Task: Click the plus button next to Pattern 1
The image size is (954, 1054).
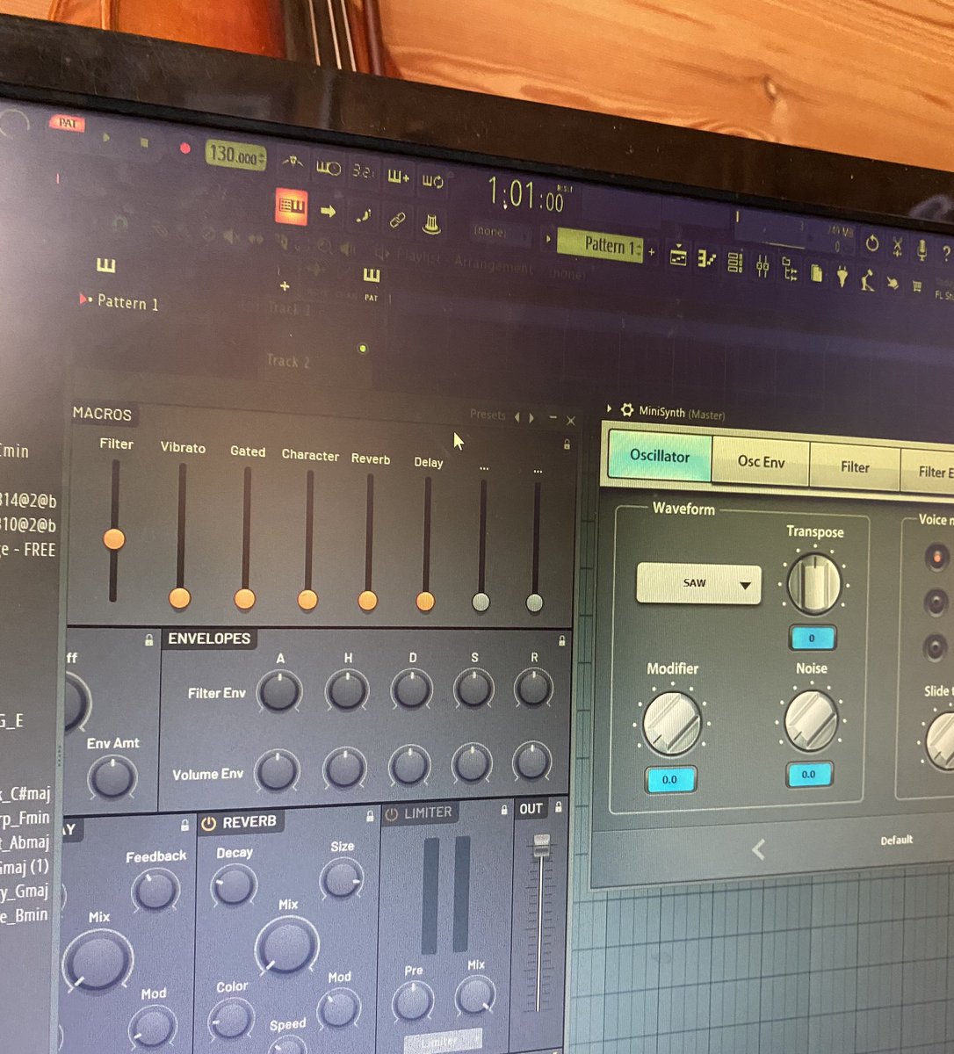Action: coord(652,253)
